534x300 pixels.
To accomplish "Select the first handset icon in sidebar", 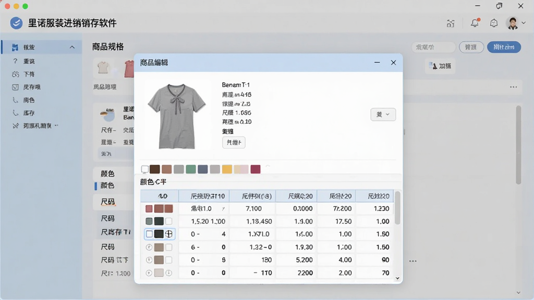I will 15,100.
